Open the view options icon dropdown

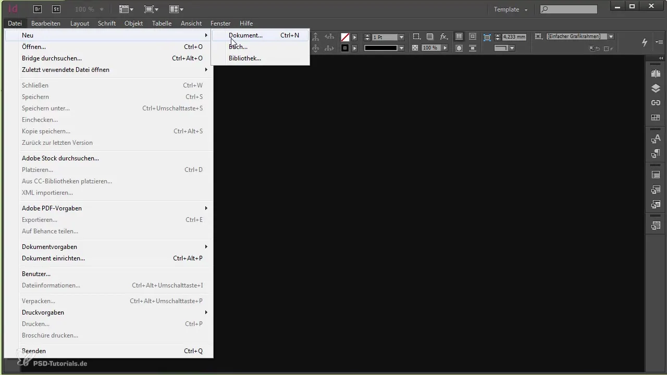coord(126,9)
